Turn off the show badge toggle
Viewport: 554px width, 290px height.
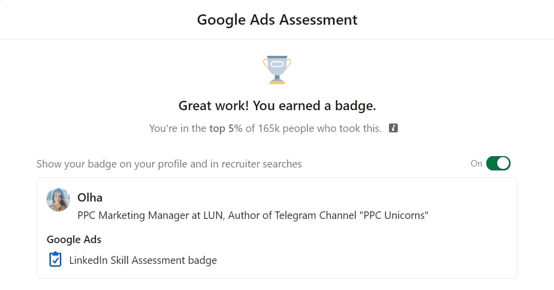[498, 164]
